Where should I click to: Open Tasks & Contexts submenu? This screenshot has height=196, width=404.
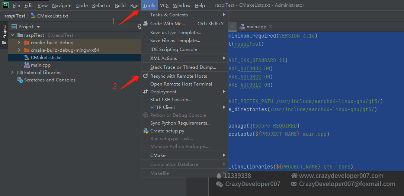click(x=185, y=15)
